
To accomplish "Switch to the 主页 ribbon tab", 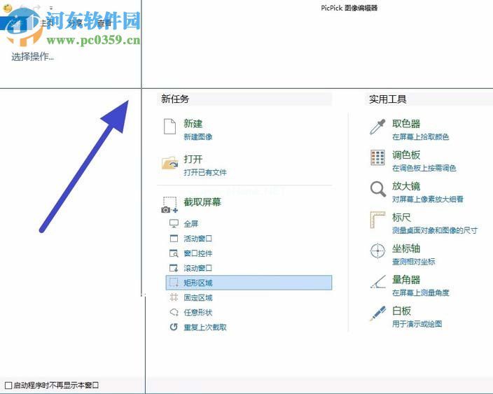I will [x=46, y=22].
